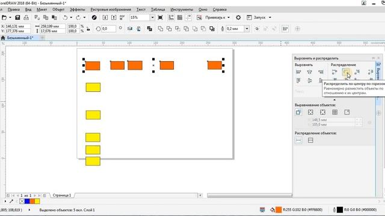
Task: Click the no-fill swatch with X
Action: (22, 202)
